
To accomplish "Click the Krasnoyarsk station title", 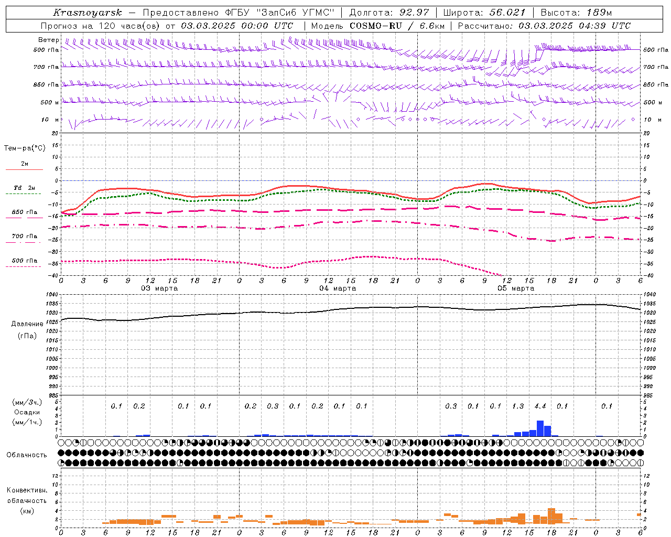I will pyautogui.click(x=87, y=13).
